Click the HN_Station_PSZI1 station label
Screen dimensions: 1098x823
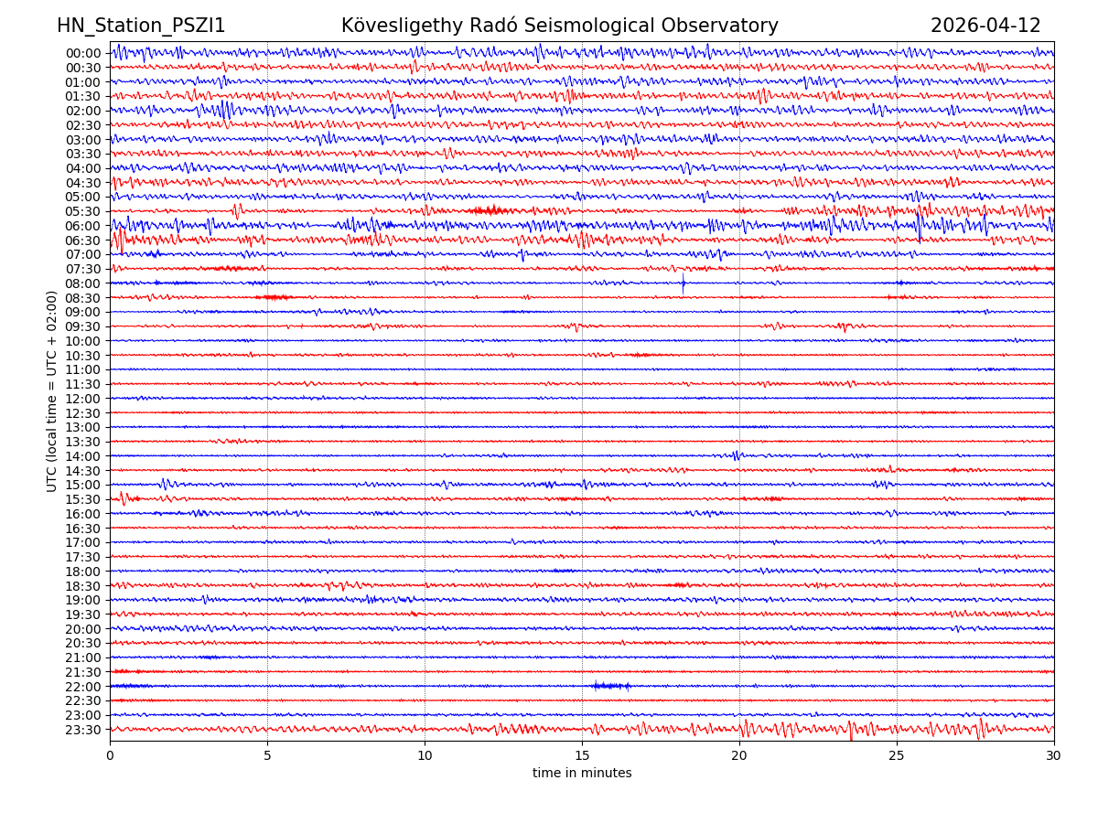(x=141, y=27)
